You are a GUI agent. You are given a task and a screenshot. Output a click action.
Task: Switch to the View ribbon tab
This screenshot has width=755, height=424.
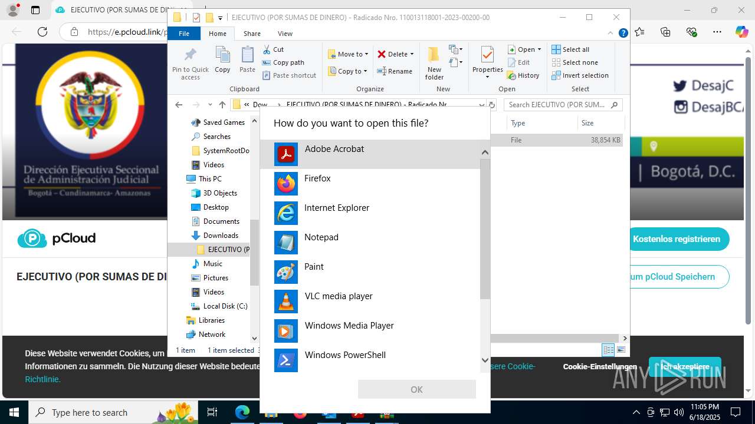coord(285,34)
